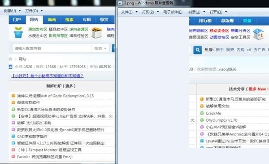Click hot search keyword 新手
The width and height of the screenshot is (269, 164).
[x=220, y=50]
